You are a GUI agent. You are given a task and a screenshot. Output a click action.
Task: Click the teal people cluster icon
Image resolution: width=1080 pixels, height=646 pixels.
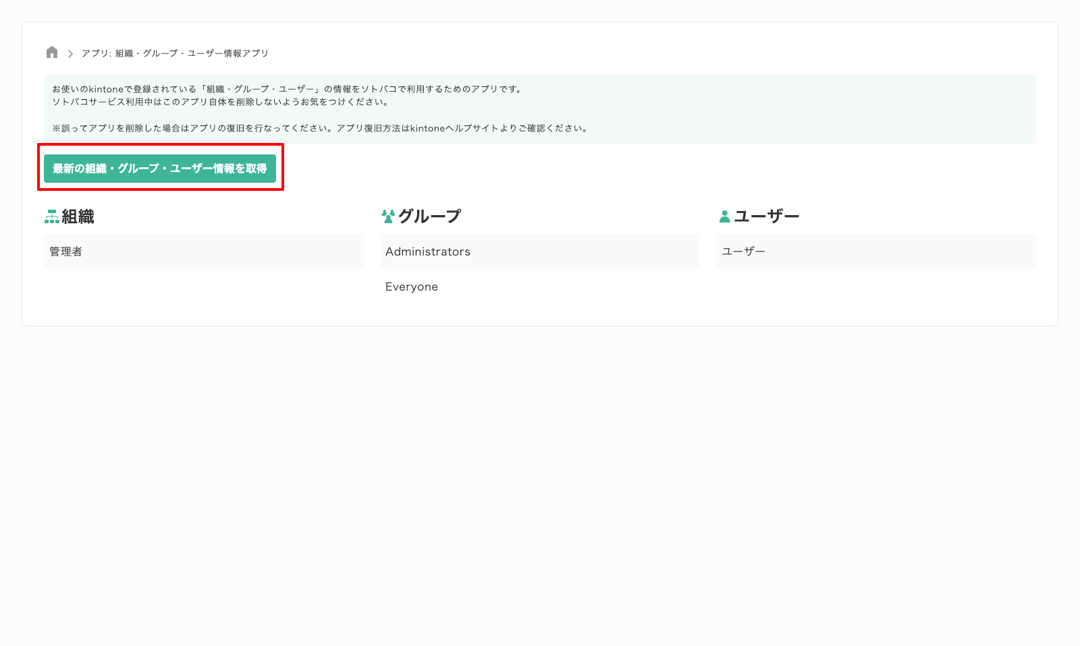pyautogui.click(x=387, y=216)
